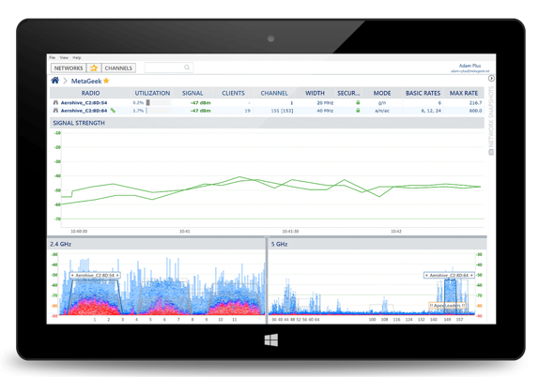
Task: Sort by the BASIC RATES column header
Action: click(423, 93)
